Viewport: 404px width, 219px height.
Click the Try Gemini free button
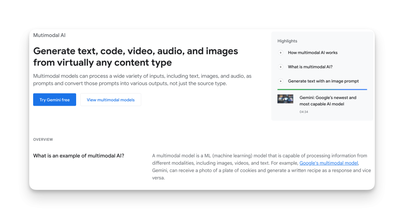54,100
